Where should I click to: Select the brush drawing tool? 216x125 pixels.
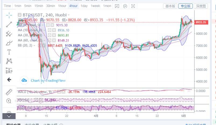click(x=9, y=43)
